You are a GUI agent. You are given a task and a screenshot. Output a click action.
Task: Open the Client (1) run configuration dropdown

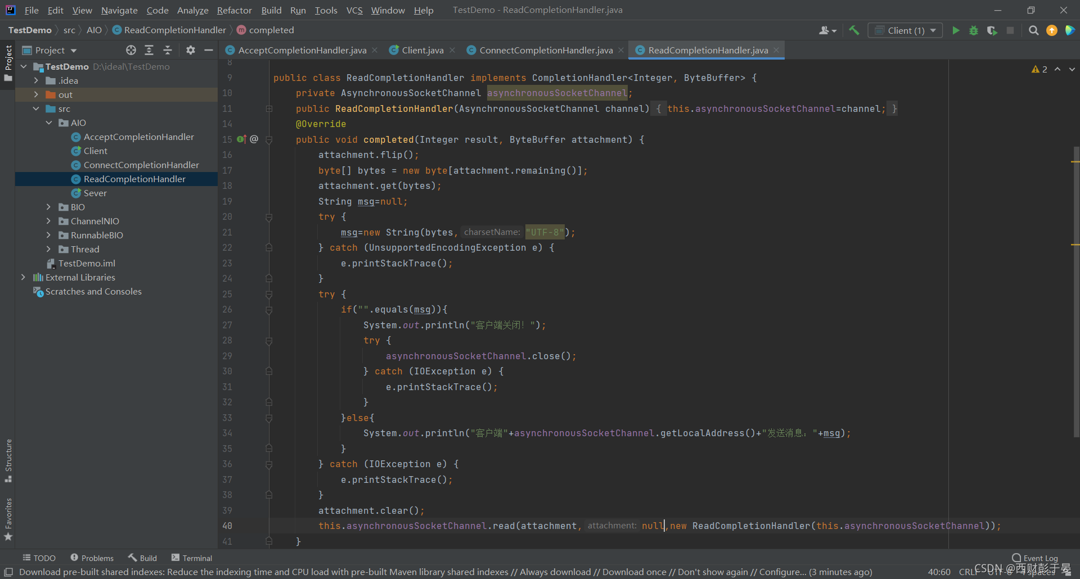point(905,30)
